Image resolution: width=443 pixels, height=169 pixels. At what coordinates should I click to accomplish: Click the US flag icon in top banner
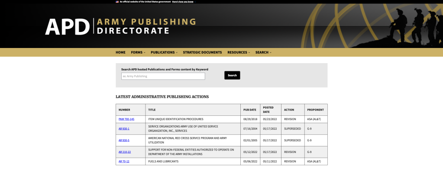point(117,2)
